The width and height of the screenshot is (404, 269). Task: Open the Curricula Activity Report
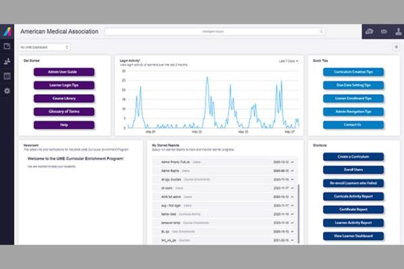pos(353,196)
